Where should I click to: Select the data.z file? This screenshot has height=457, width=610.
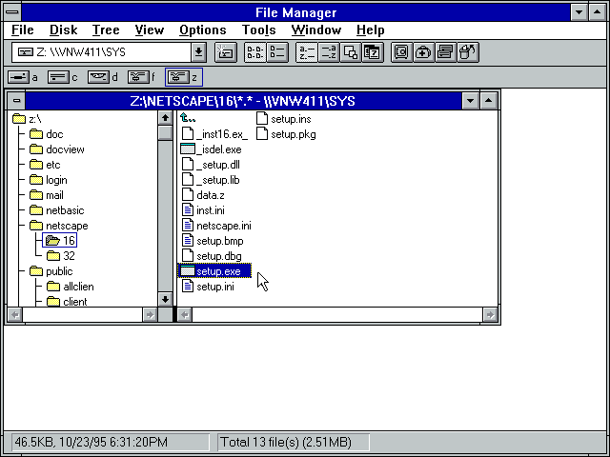pos(203,195)
